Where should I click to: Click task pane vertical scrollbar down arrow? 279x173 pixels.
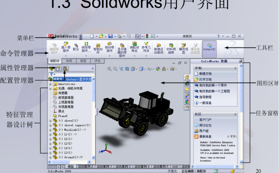(x=241, y=162)
